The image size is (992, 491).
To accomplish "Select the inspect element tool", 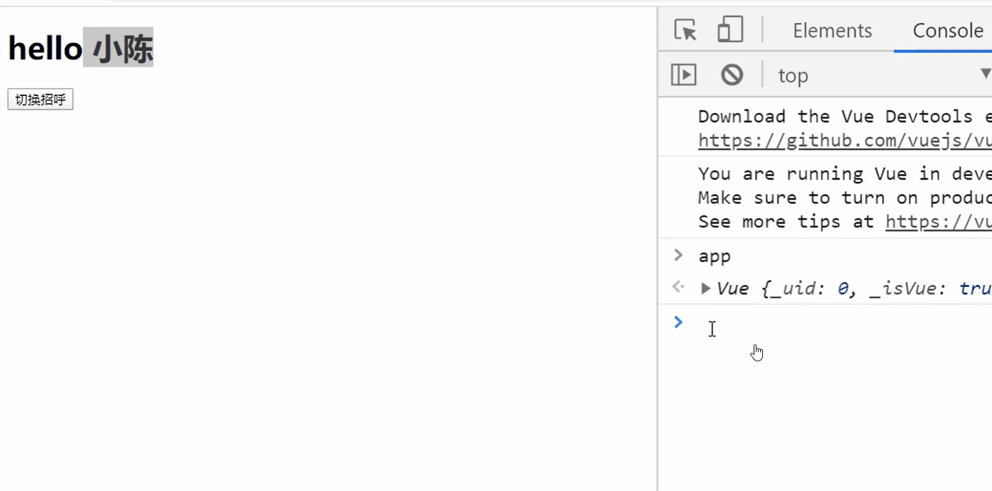I will tap(684, 30).
